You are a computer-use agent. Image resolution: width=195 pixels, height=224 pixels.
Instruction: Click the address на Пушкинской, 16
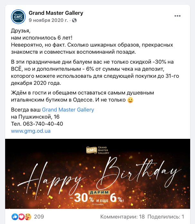pyautogui.click(x=35, y=117)
